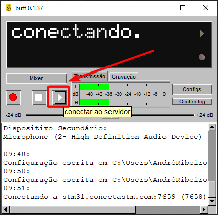Switch to the Transmissão tab
Viewport: 218px width, 215px height.
click(90, 77)
